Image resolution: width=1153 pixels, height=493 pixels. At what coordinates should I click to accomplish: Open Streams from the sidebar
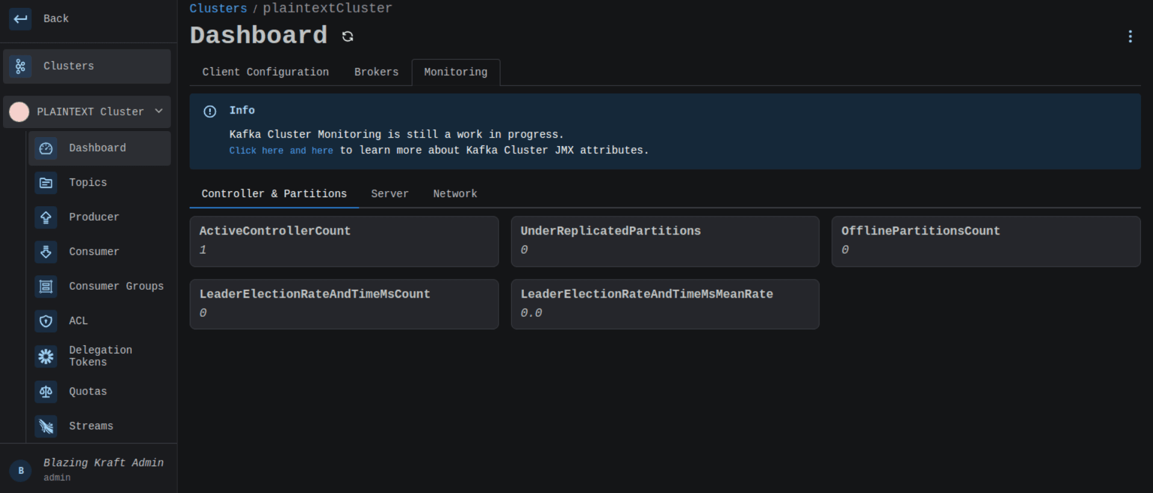(x=100, y=426)
